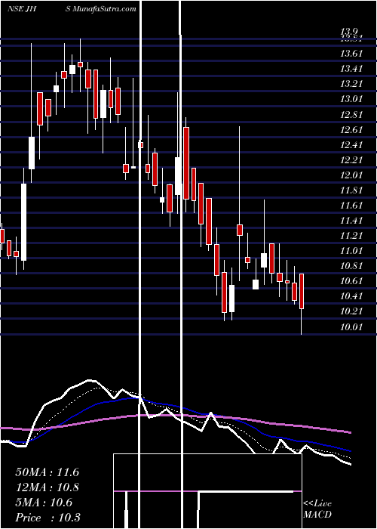Click the 50MA : 11.6 legend value
377x529 pixels.
[x=47, y=472]
